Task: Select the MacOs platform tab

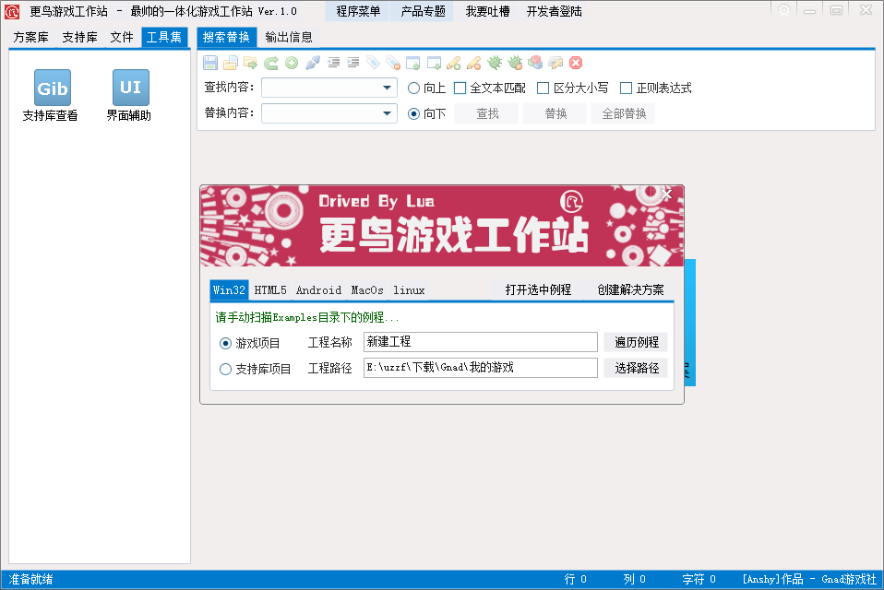Action: point(367,290)
